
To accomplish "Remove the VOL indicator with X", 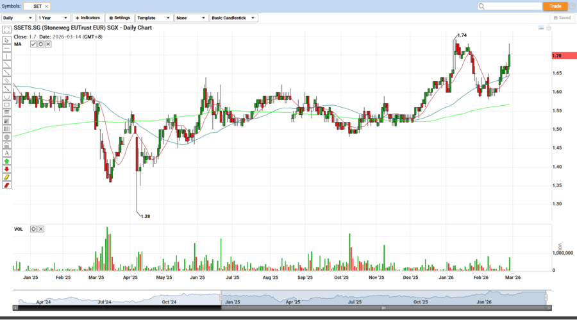I will click(41, 229).
